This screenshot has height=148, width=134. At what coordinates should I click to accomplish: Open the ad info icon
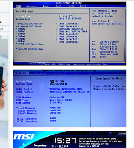3,37
